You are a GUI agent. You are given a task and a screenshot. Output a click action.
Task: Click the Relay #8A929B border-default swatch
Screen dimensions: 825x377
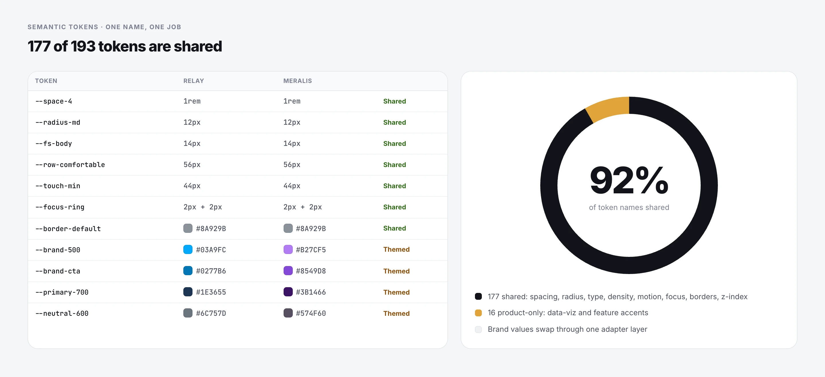188,228
